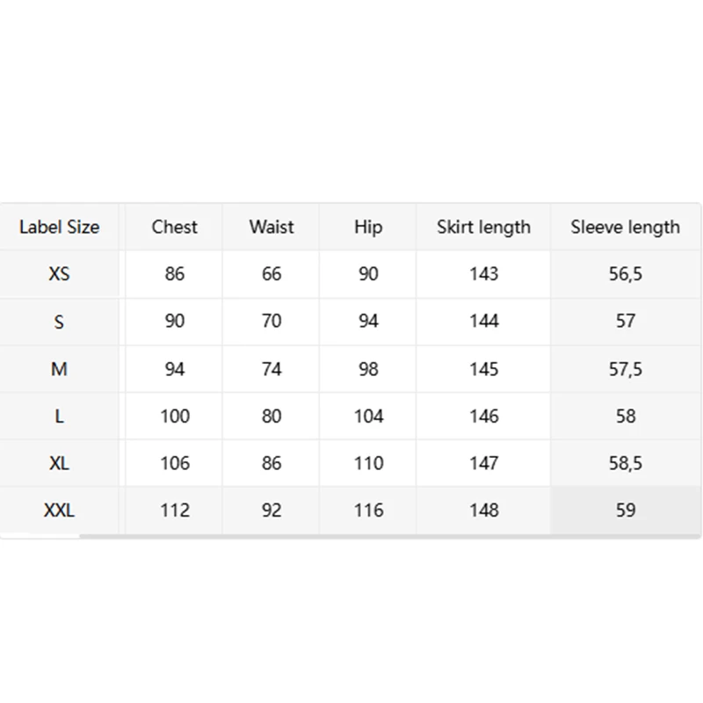The height and width of the screenshot is (703, 703).
Task: Select the XL size row label
Action: [59, 463]
